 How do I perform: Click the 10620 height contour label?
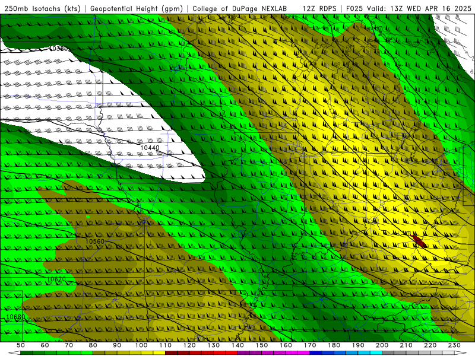click(x=56, y=279)
